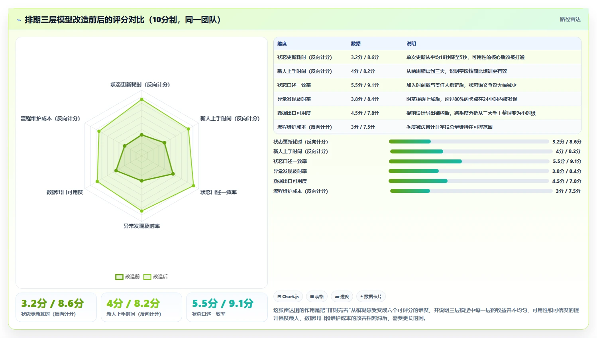Select table cell 状态口述一致率
597x338 pixels.
click(x=294, y=85)
